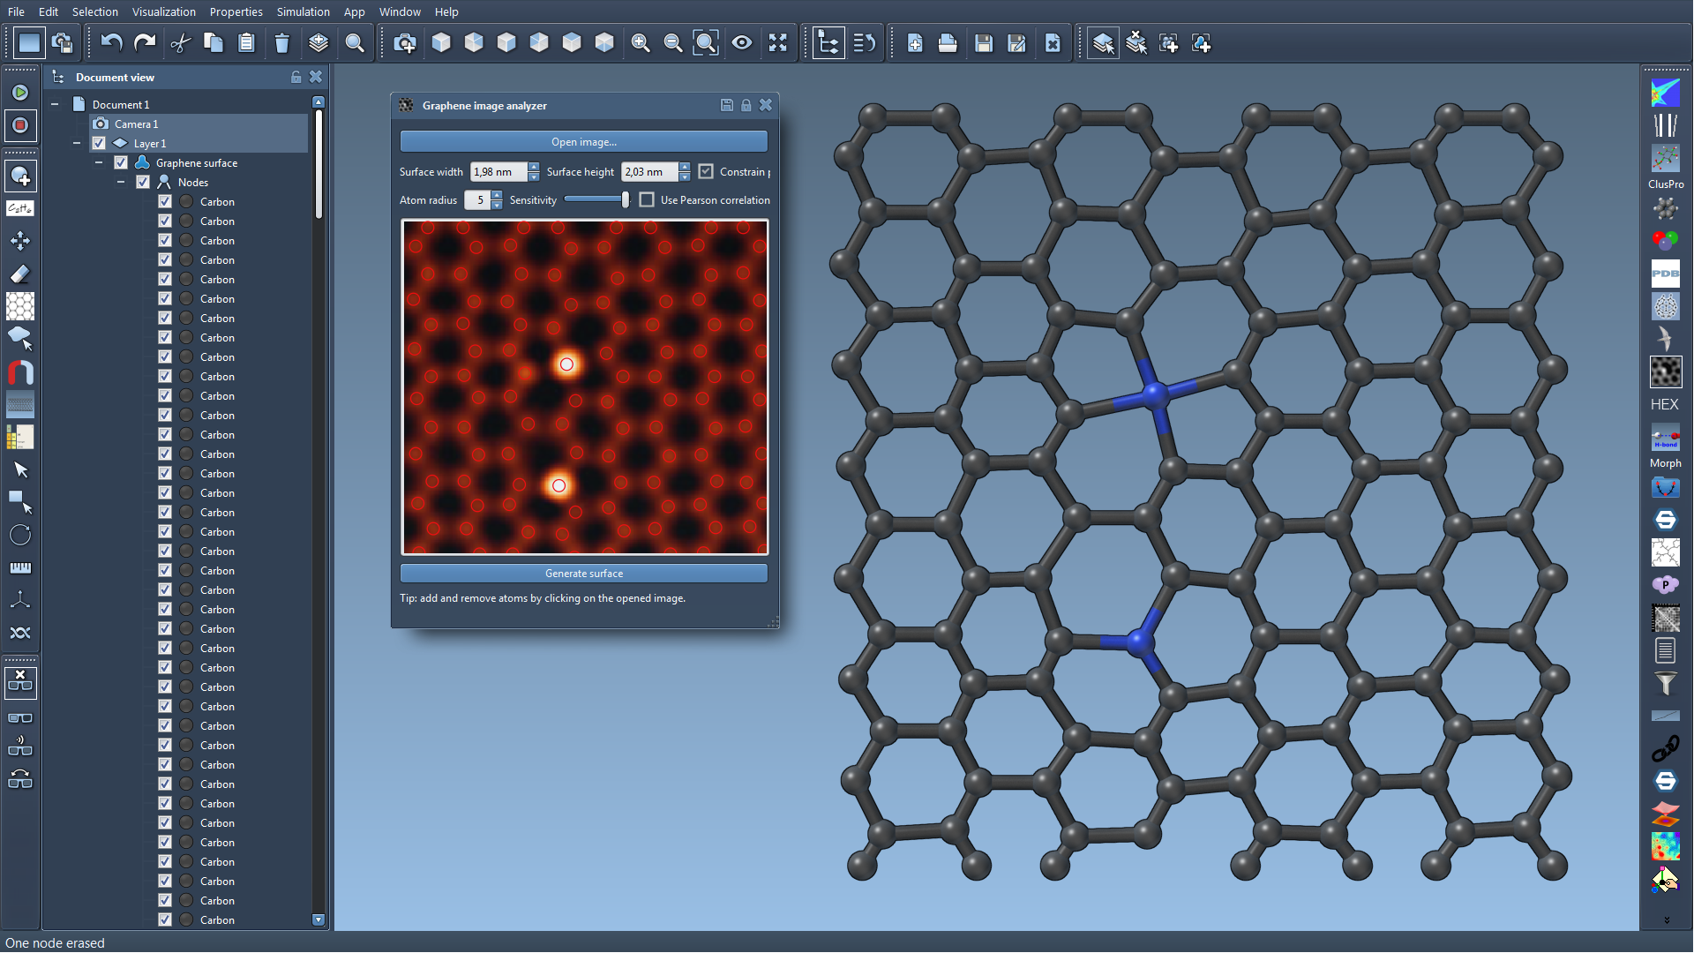The width and height of the screenshot is (1694, 953).
Task: Collapse the Layer 1 tree item
Action: (77, 144)
